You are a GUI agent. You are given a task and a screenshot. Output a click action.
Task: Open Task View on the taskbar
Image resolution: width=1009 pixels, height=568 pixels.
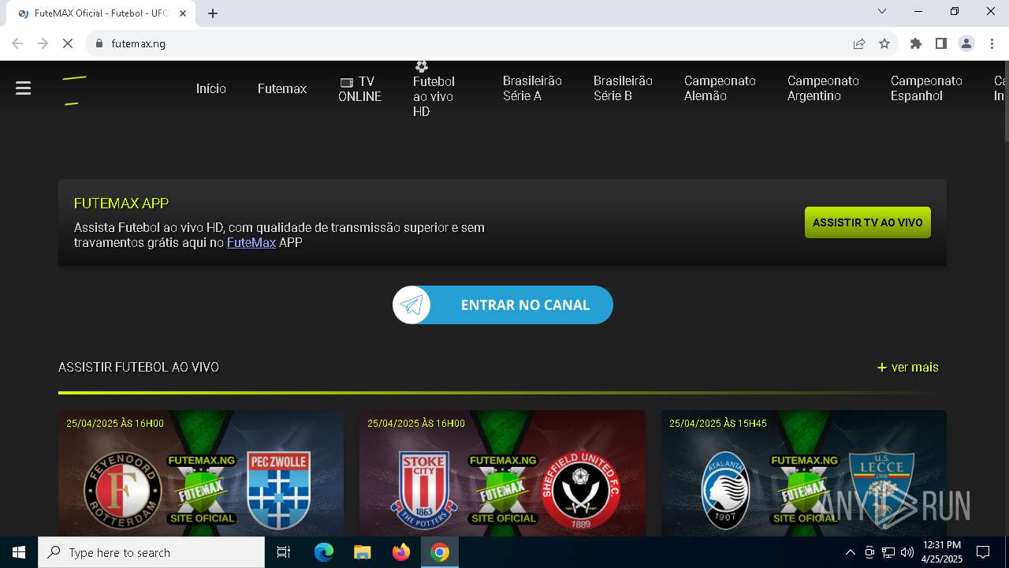pyautogui.click(x=284, y=552)
